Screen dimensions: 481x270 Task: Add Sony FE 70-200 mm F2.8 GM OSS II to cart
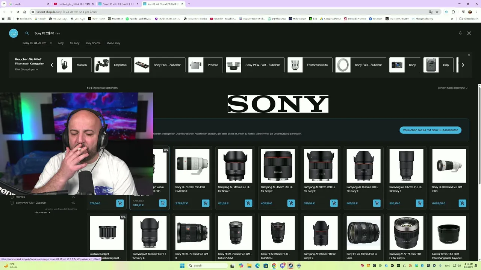206,203
